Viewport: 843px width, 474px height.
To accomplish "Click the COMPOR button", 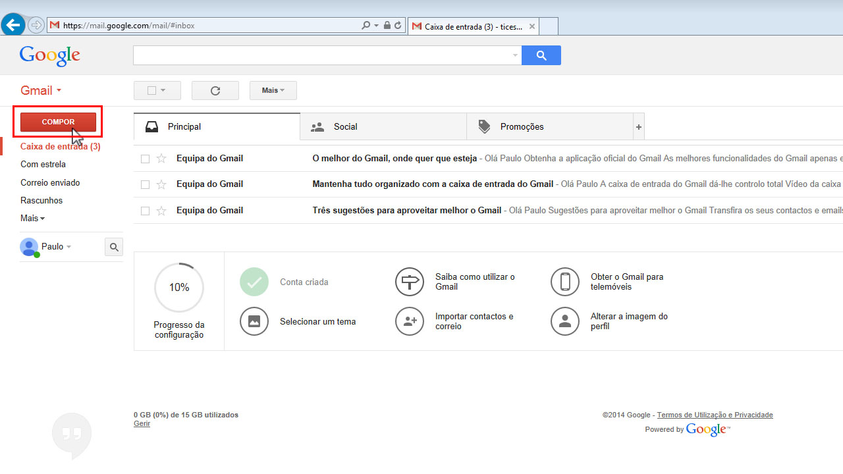I will click(x=58, y=122).
